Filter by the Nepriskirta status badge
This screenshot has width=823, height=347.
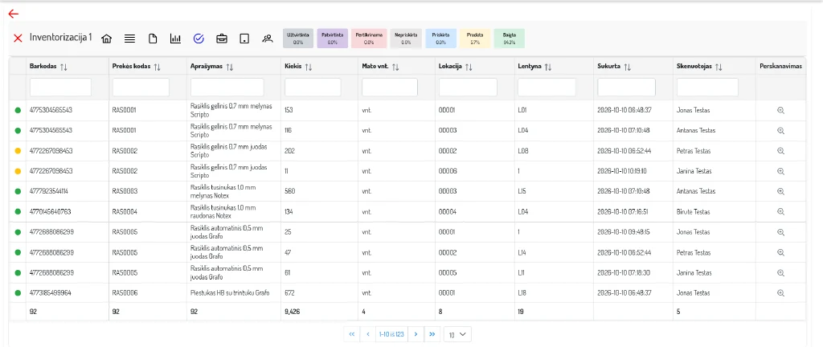coord(406,39)
